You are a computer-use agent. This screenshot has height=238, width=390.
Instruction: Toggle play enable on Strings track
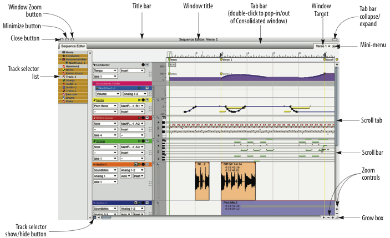point(139,141)
